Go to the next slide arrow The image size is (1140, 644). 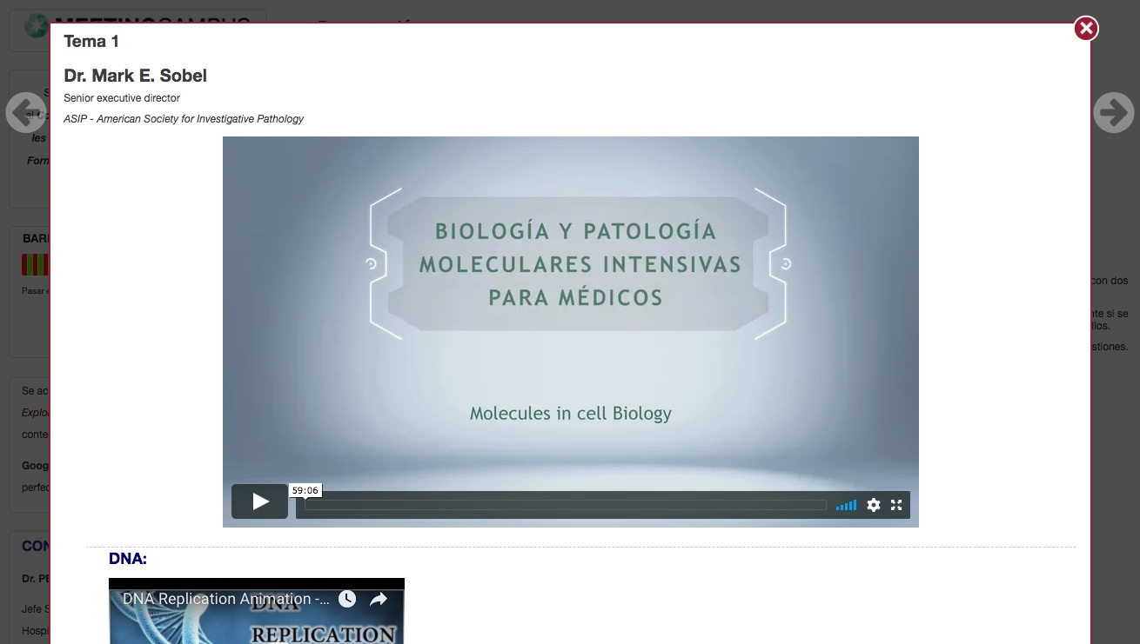(1114, 112)
